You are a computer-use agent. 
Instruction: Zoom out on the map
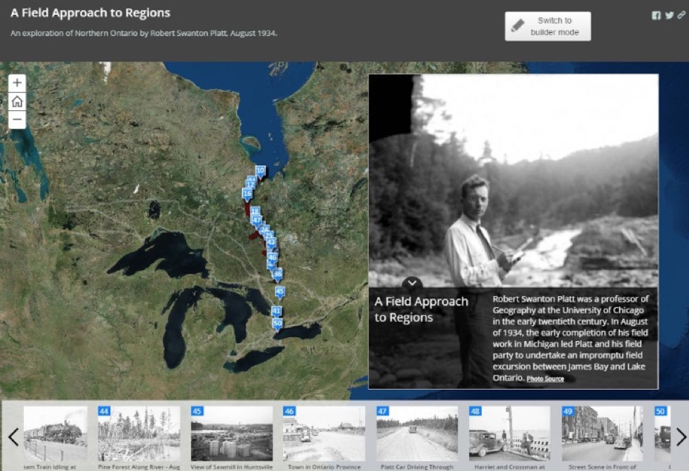(x=17, y=120)
